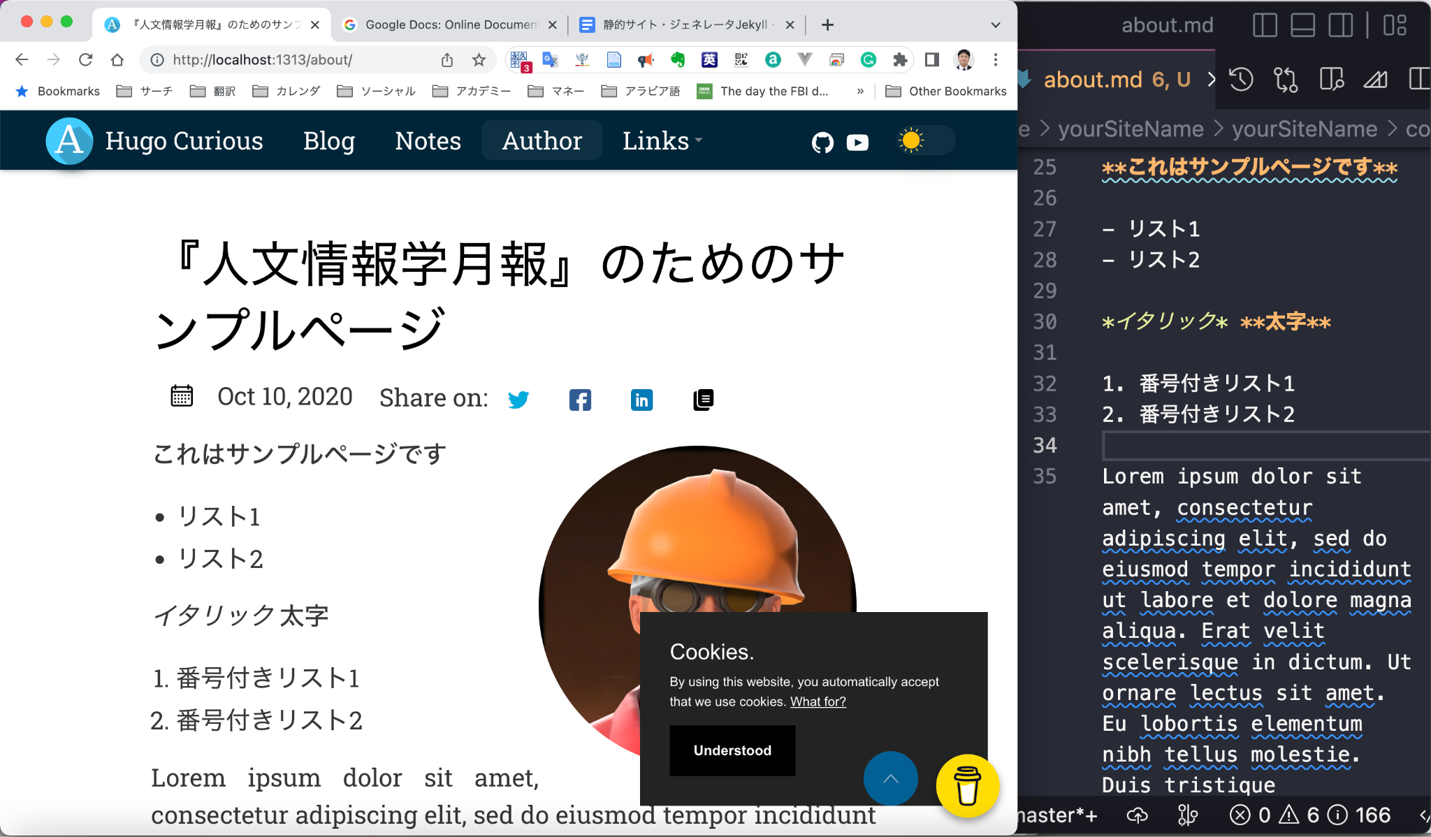Copy page link with copy icon
This screenshot has height=837, width=1431.
coord(703,400)
